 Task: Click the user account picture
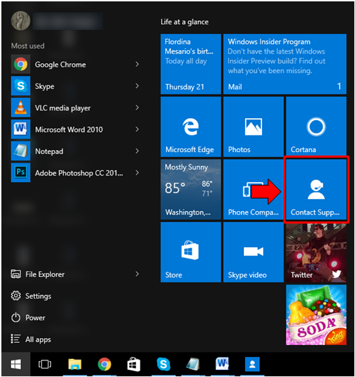[21, 21]
